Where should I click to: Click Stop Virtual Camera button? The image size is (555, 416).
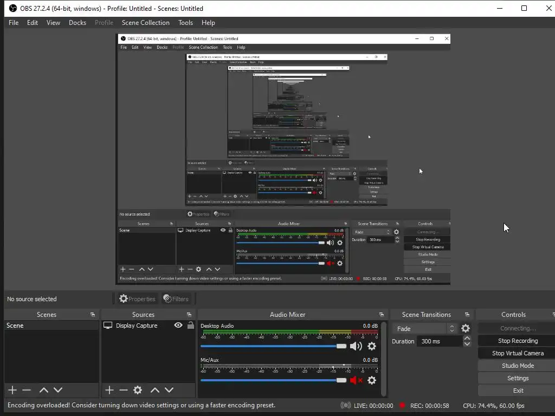click(518, 353)
